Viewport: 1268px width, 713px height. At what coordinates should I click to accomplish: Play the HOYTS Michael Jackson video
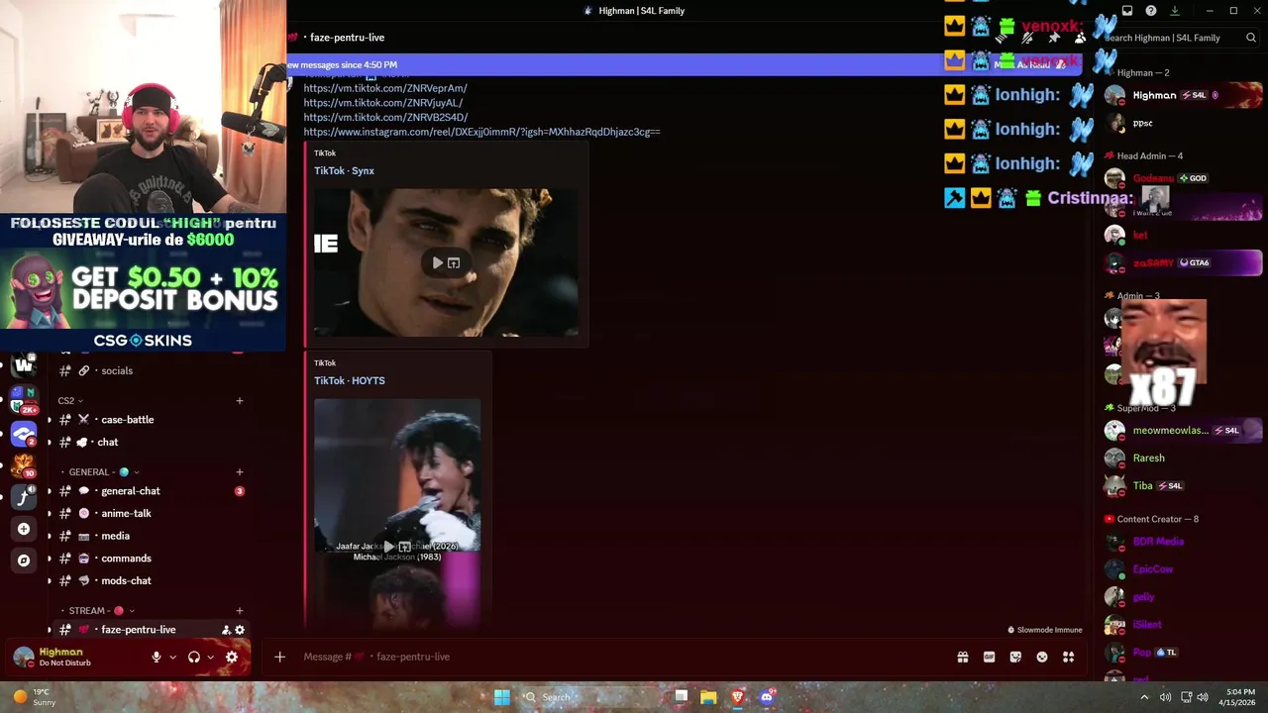[389, 547]
